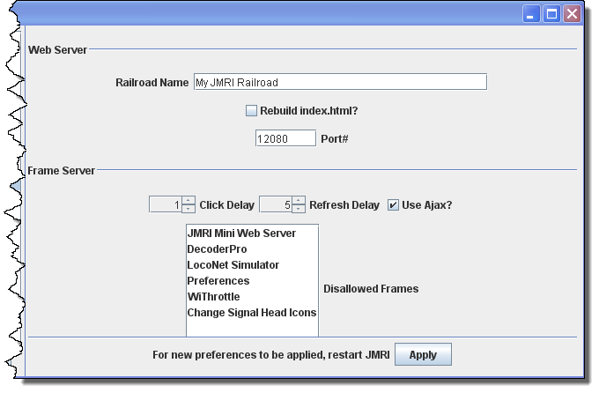Increase Click Delay with the up arrow
The image size is (599, 393).
[189, 201]
